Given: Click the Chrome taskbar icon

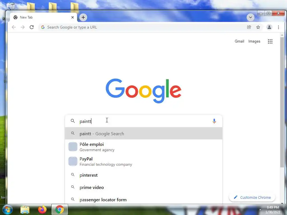Looking at the screenshot, I should tap(59, 209).
